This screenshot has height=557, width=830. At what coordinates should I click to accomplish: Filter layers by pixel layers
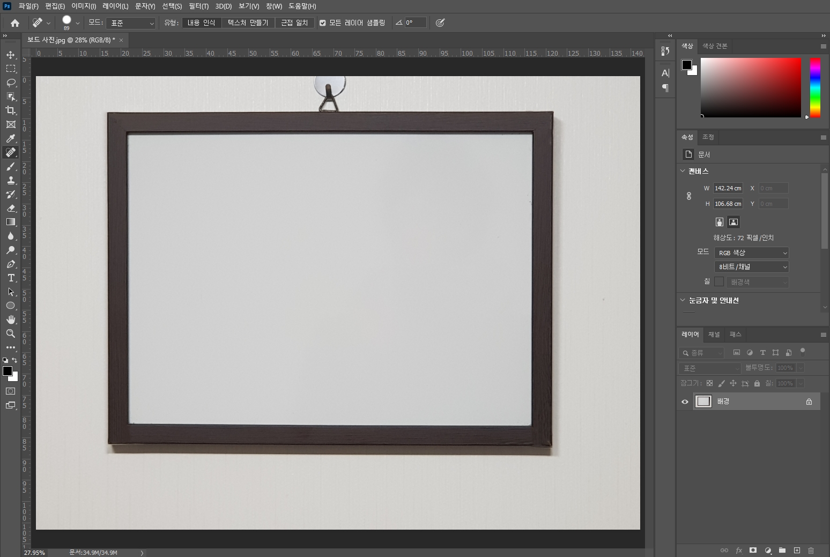coord(737,353)
